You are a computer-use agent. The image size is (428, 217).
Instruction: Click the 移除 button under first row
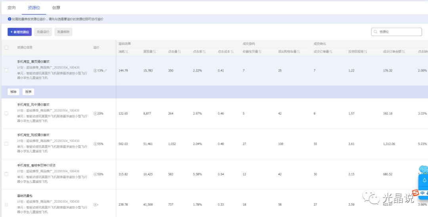pyautogui.click(x=13, y=92)
